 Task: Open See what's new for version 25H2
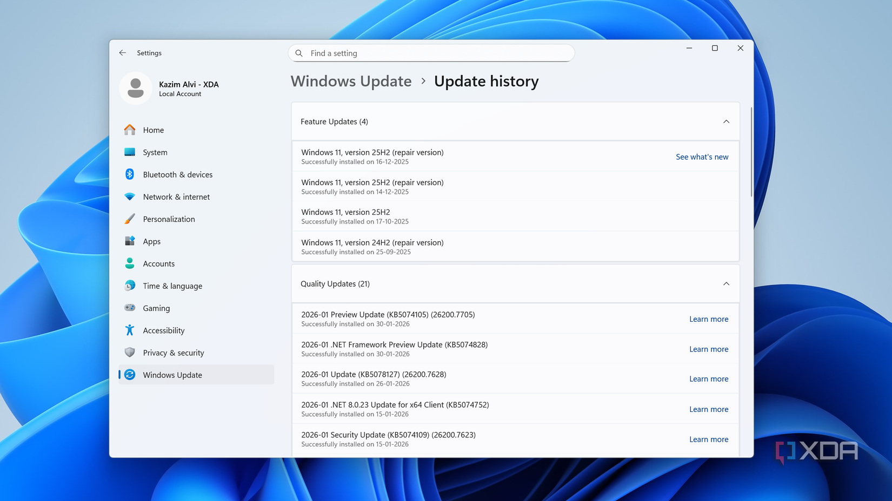[702, 157]
